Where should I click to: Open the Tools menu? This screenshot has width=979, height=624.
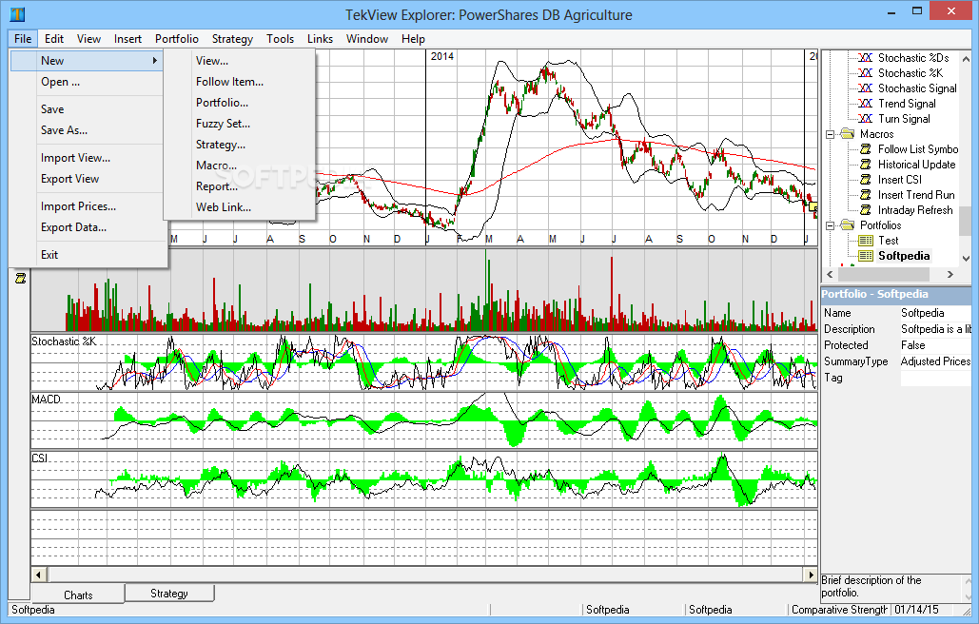point(280,39)
